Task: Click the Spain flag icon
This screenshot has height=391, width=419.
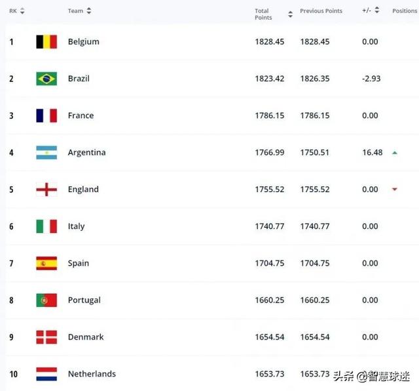Action: [x=46, y=263]
